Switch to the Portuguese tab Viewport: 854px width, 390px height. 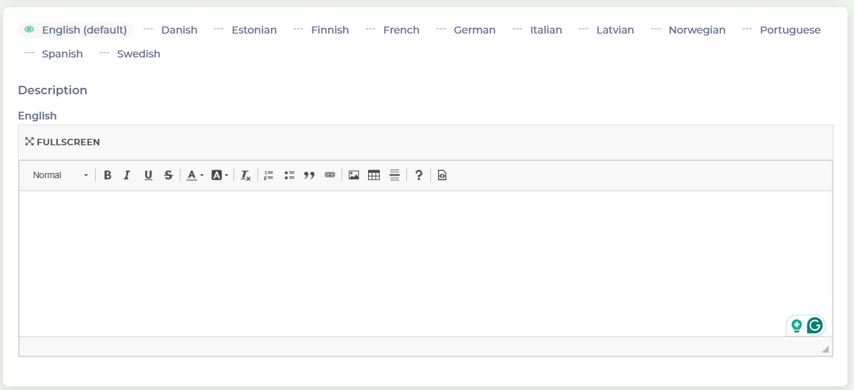(x=782, y=30)
